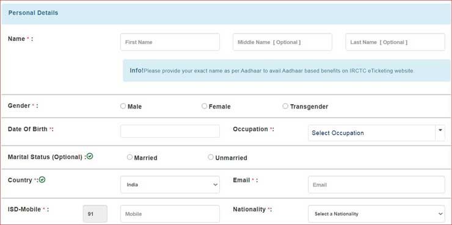Select the Male gender radio button

coord(123,106)
